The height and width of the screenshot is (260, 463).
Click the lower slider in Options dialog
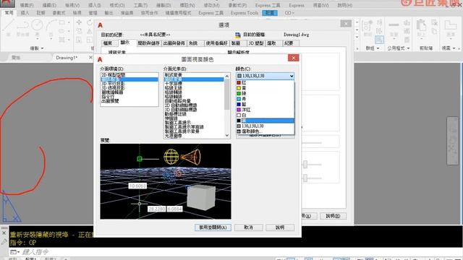305,178
